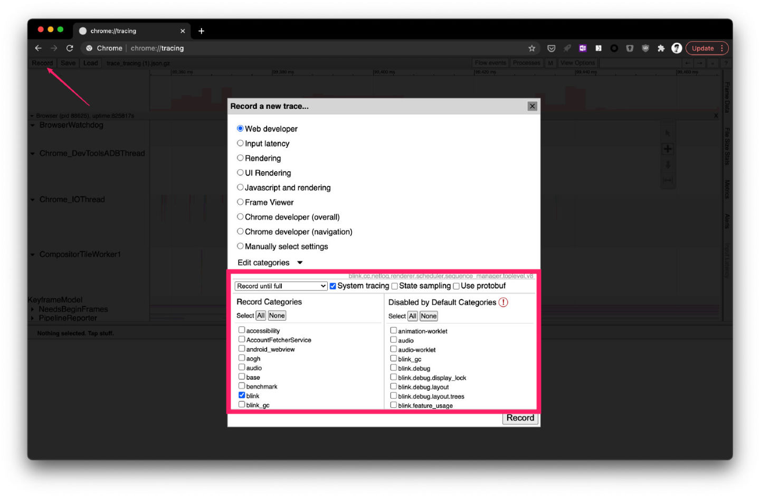Open the user profile avatar icon
760x496 pixels.
click(x=676, y=48)
